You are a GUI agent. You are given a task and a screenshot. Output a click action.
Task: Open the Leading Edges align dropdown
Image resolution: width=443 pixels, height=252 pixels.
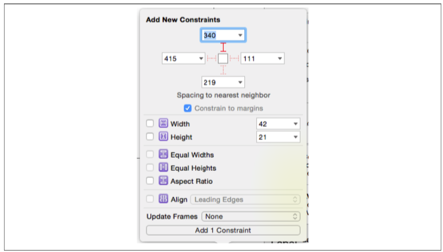pos(245,199)
